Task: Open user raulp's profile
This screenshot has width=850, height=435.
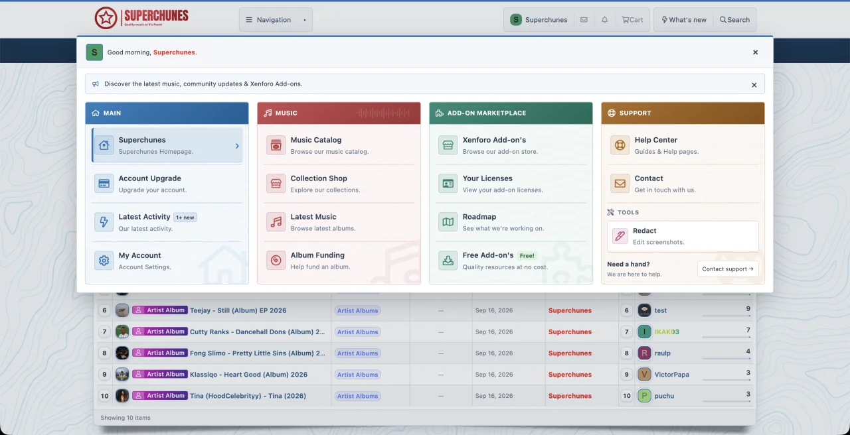Action: pyautogui.click(x=663, y=353)
